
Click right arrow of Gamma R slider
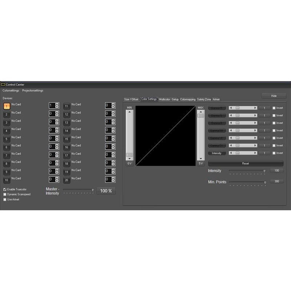pyautogui.click(x=255, y=108)
